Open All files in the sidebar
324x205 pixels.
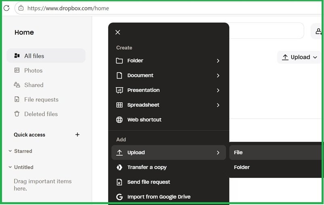point(46,56)
